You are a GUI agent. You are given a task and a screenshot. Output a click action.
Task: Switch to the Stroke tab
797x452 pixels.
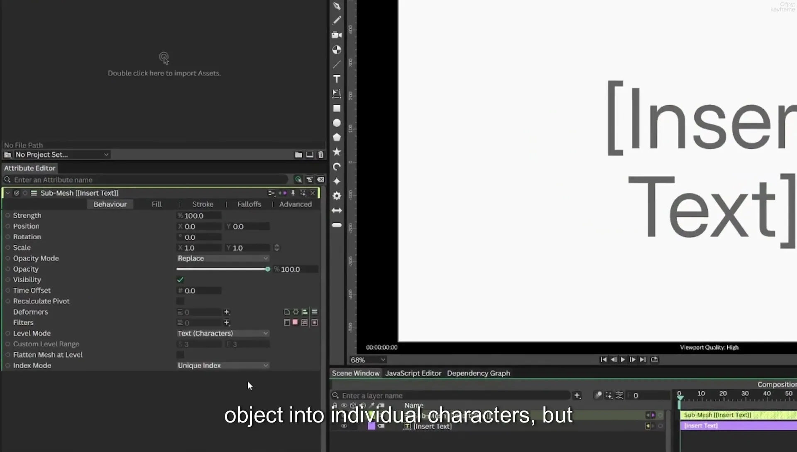(203, 204)
